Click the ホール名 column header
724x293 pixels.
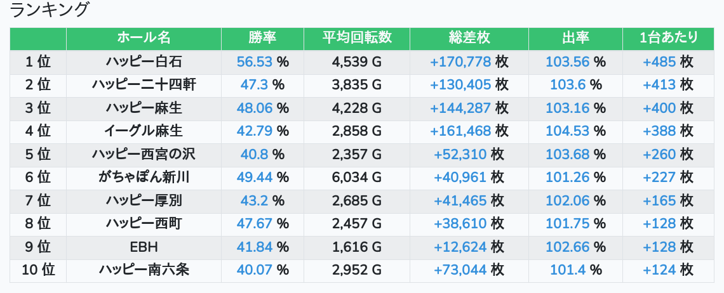144,38
